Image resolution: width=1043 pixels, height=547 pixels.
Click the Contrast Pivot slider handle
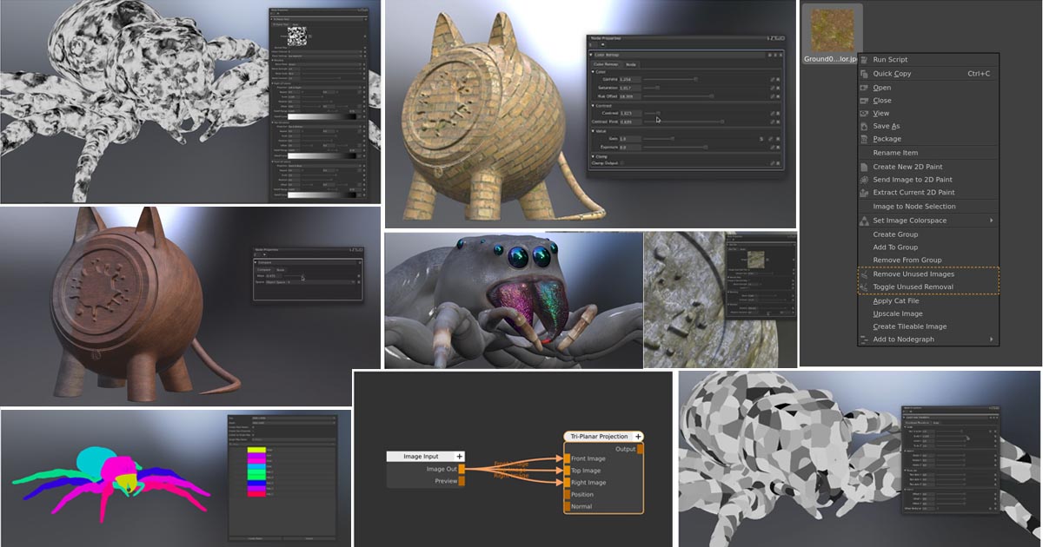[722, 122]
